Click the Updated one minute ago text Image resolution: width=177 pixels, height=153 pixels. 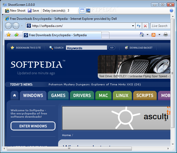(36, 73)
